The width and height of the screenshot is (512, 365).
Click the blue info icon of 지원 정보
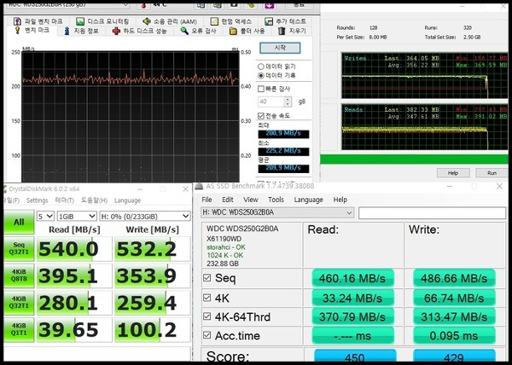coord(67,31)
